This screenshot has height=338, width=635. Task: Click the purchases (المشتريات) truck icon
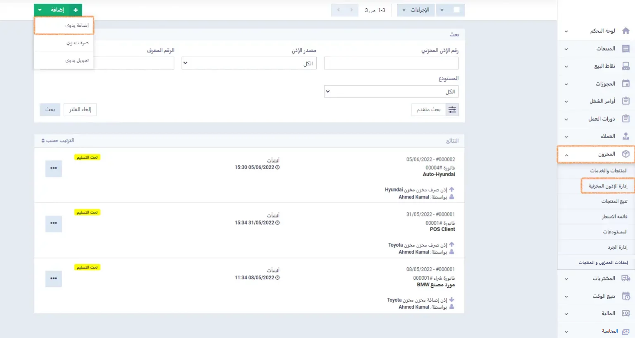[x=625, y=278]
